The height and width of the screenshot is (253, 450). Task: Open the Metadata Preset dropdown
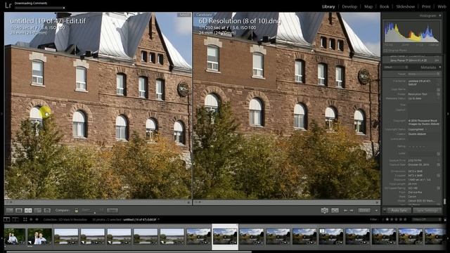tap(423, 74)
